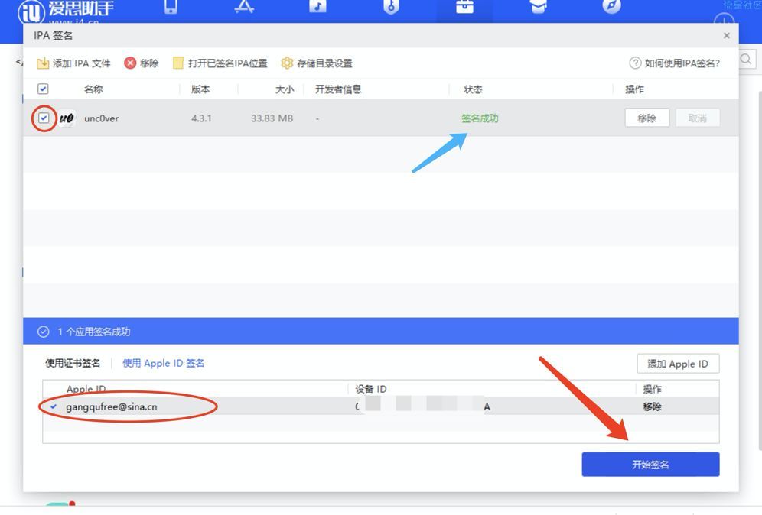Click the red 移除 toolbar item
Image resolution: width=762 pixels, height=515 pixels.
point(142,63)
